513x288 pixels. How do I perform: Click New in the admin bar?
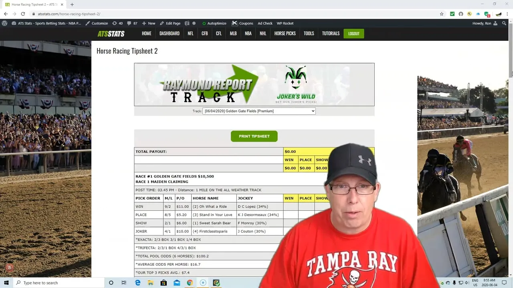[x=149, y=23]
